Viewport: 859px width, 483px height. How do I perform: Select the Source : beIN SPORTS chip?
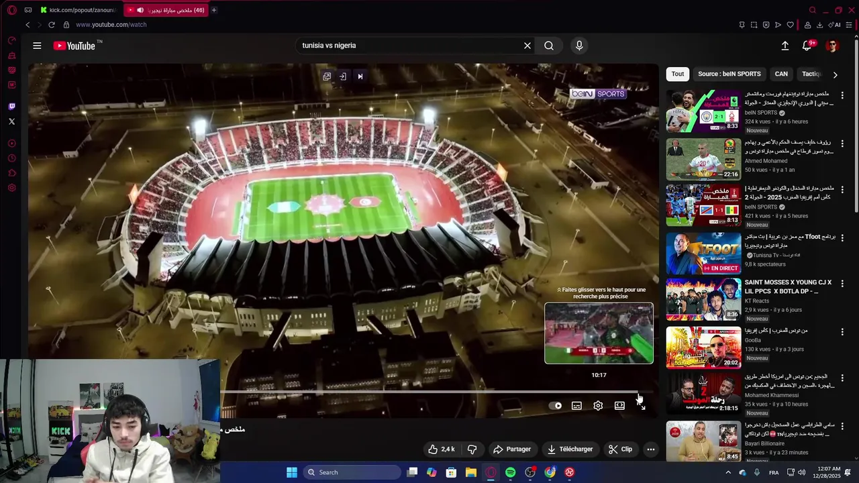(729, 74)
